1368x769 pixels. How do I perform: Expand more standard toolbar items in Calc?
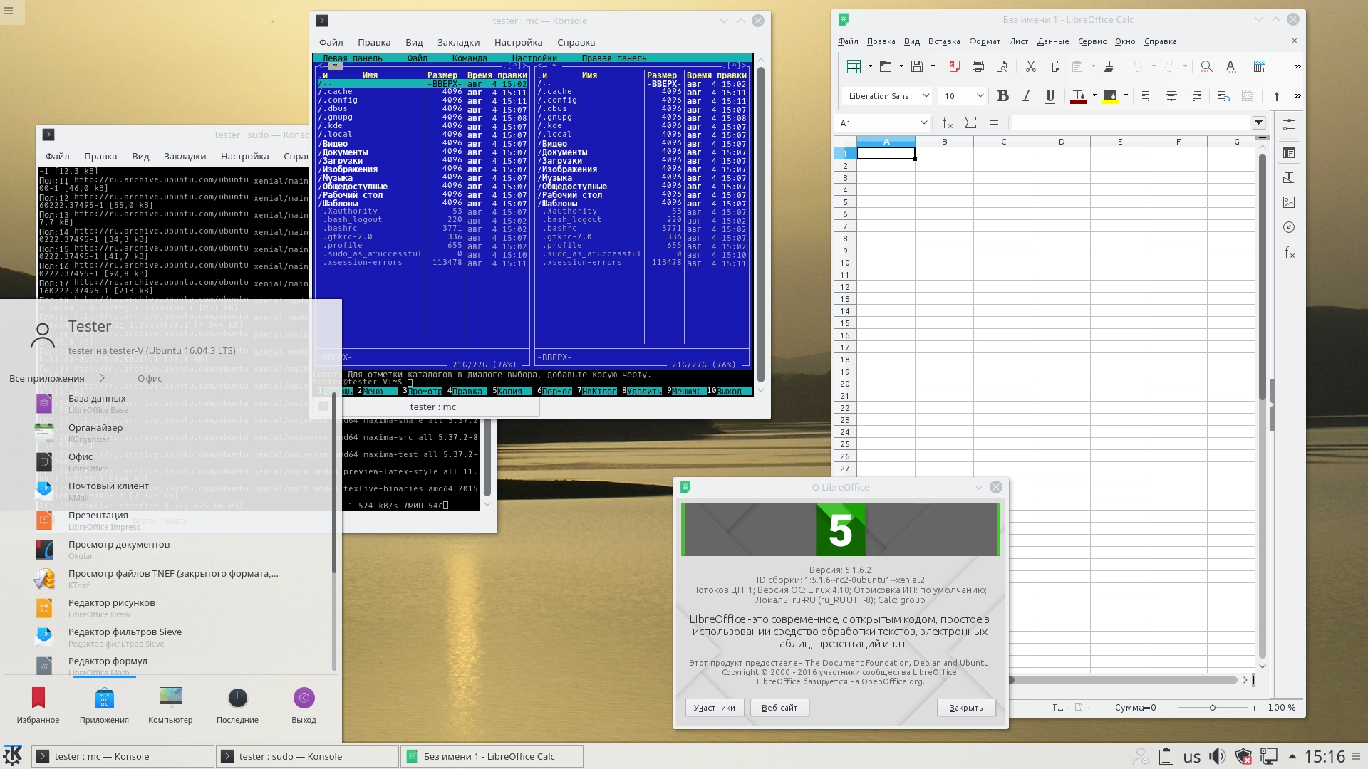[1297, 66]
